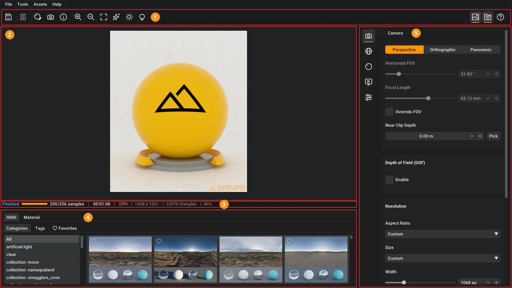Favorite the fourth HDRI thumbnail heart
512x288 pixels.
pyautogui.click(x=290, y=241)
